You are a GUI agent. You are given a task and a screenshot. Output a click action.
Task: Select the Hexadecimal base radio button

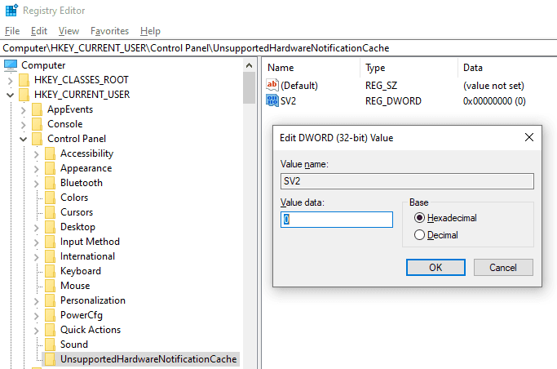click(x=419, y=217)
